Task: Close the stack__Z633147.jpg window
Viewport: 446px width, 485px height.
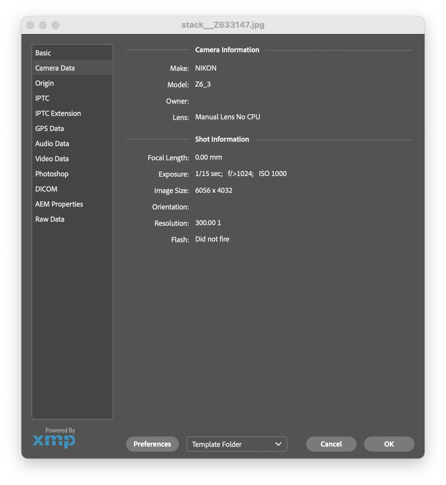Action: click(x=30, y=25)
